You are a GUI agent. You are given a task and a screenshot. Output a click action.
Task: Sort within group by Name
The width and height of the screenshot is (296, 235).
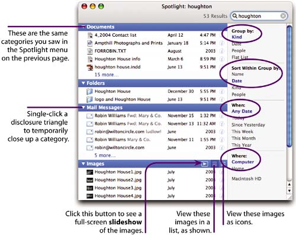pyautogui.click(x=237, y=74)
